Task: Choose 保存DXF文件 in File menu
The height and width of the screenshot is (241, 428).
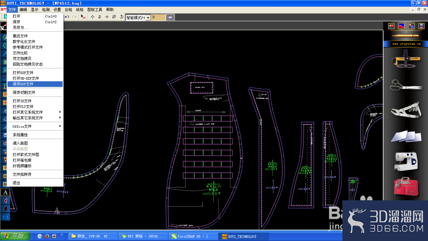Action: click(35, 84)
